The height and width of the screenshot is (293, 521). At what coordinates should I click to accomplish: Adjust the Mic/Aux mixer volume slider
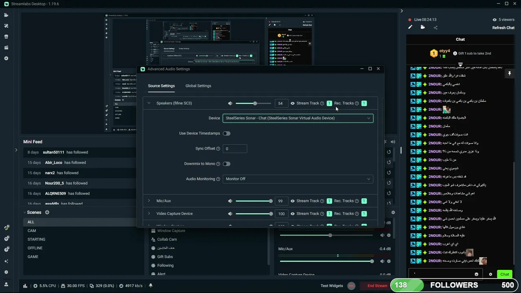[x=326, y=261]
